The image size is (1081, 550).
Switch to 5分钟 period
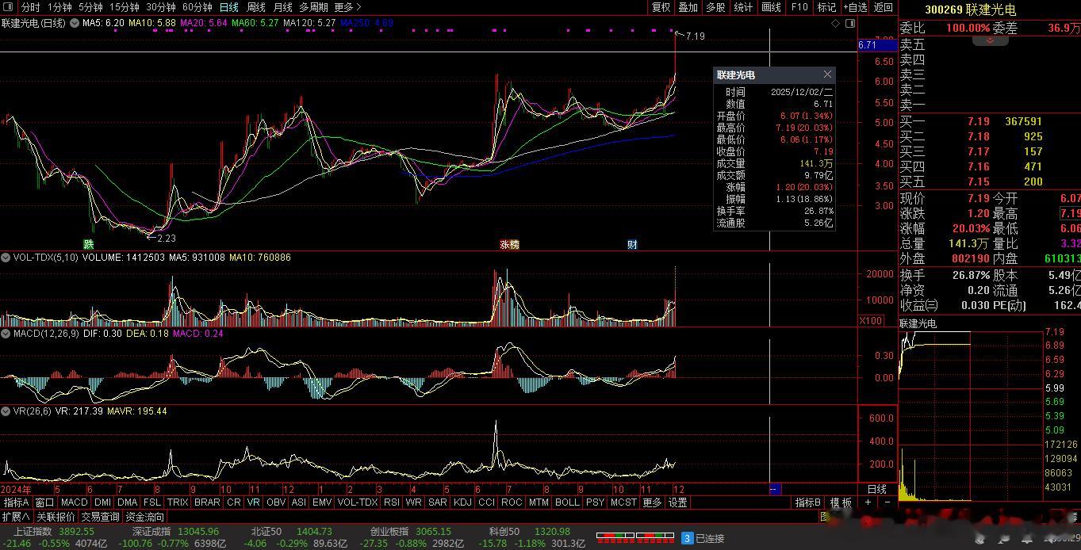(91, 7)
